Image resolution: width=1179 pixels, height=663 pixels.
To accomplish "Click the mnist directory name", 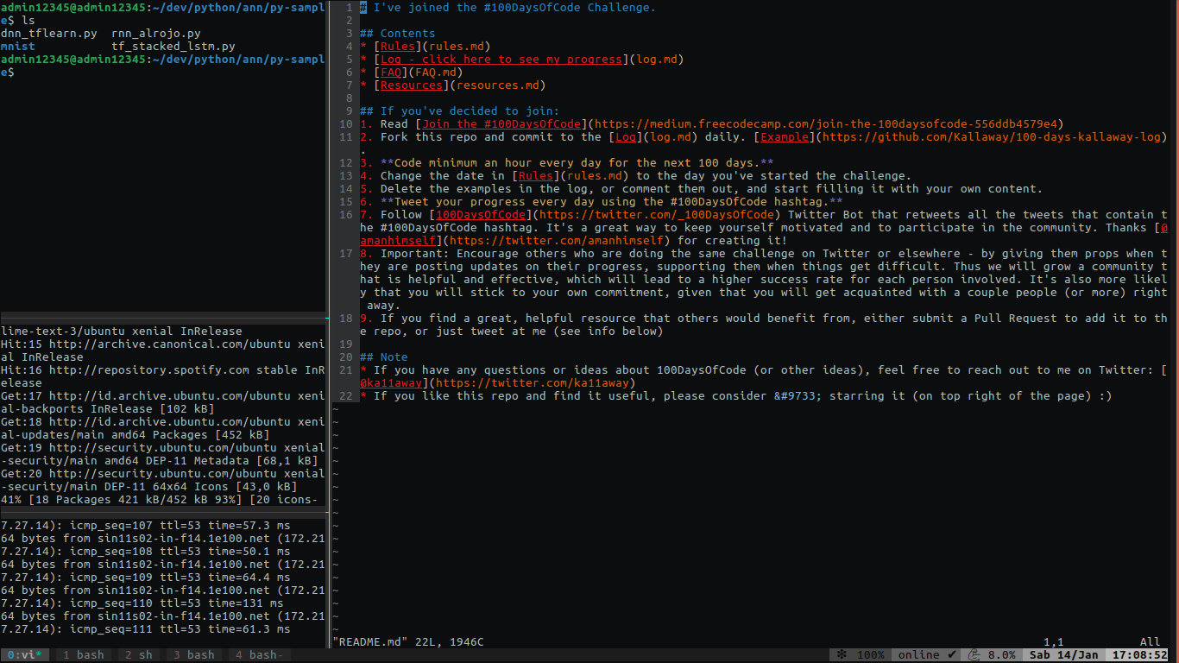I will 18,47.
